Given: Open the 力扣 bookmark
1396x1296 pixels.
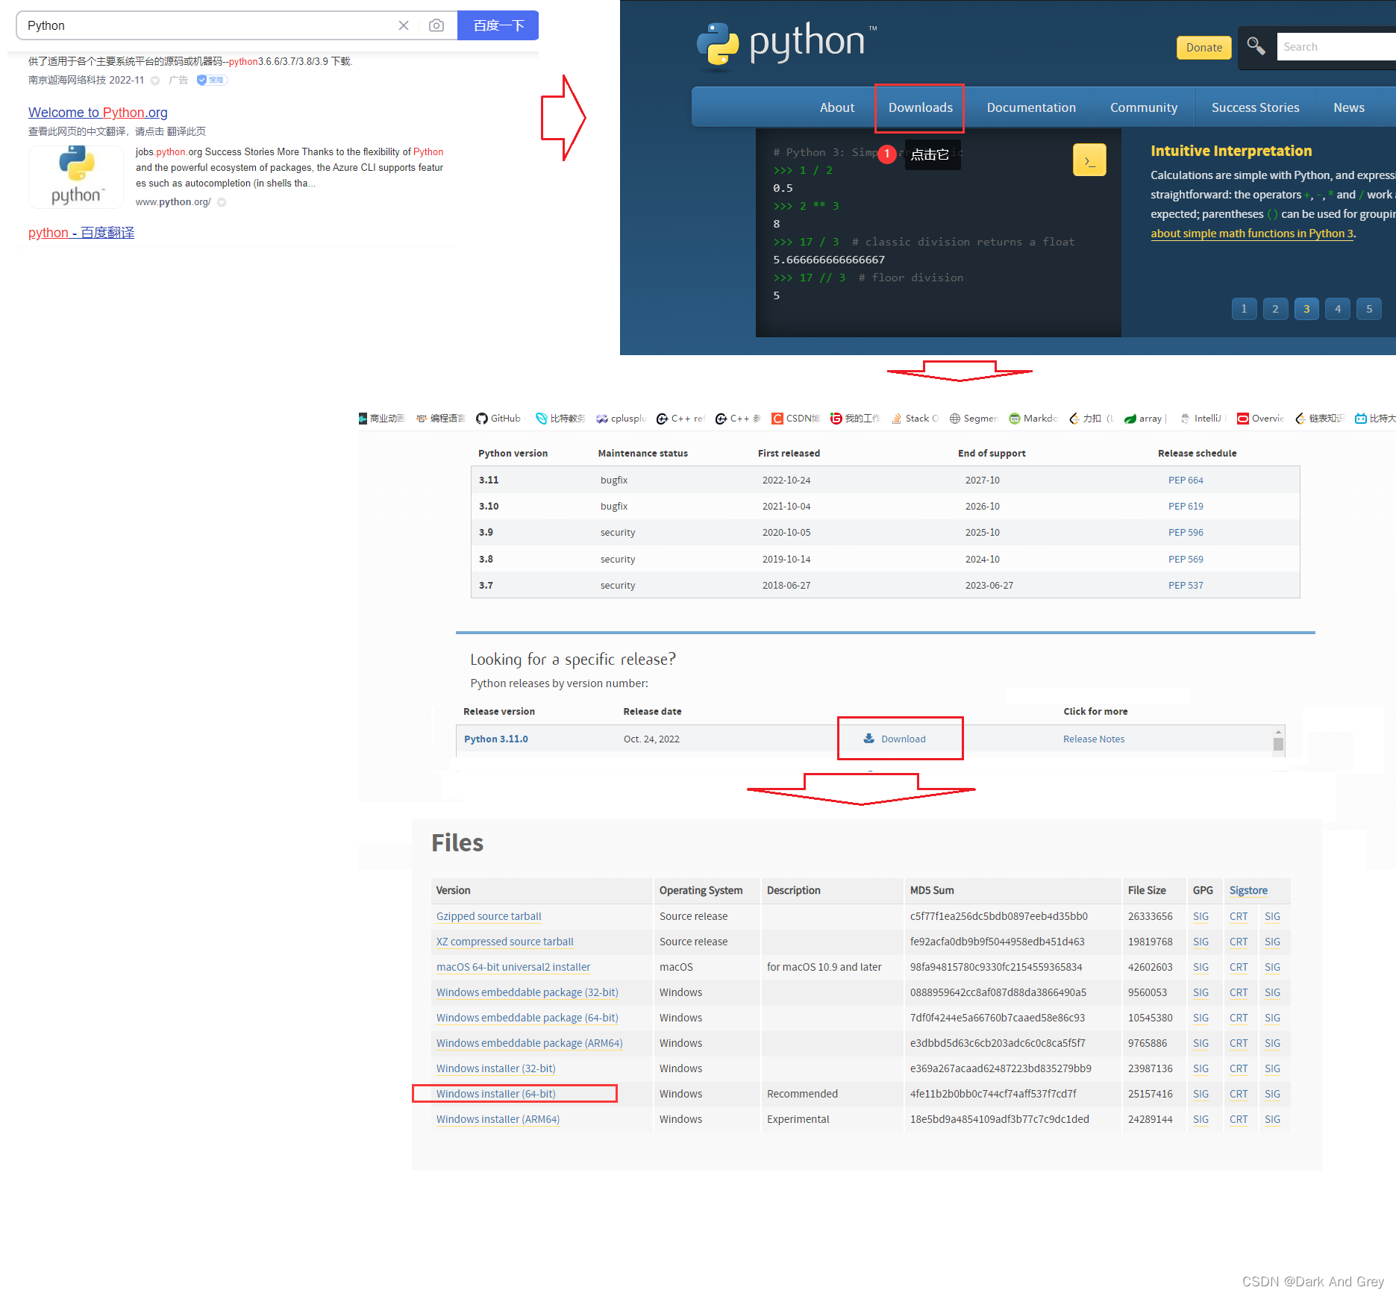Looking at the screenshot, I should coord(1092,419).
